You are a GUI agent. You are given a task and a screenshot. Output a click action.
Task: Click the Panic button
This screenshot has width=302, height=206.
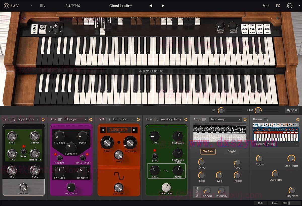[x=275, y=203]
